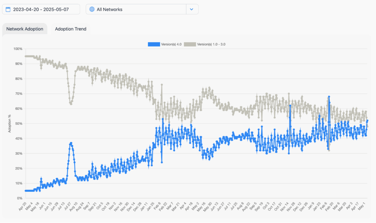Image resolution: width=376 pixels, height=223 pixels.
Task: Switch to the Network Adoption tab
Action: click(x=25, y=29)
